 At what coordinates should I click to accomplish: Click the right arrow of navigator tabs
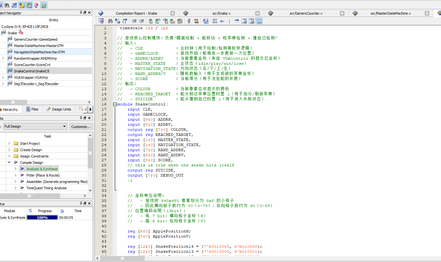pyautogui.click(x=91, y=109)
